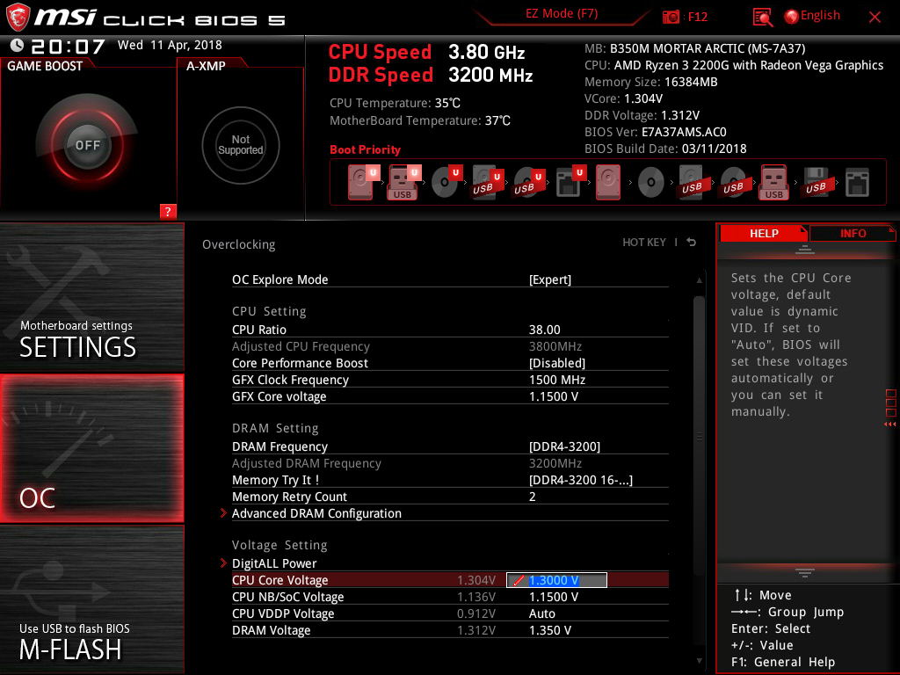This screenshot has height=675, width=900.
Task: Click BIOS Ver E7A37AMS.AC0 text
Action: tap(656, 132)
